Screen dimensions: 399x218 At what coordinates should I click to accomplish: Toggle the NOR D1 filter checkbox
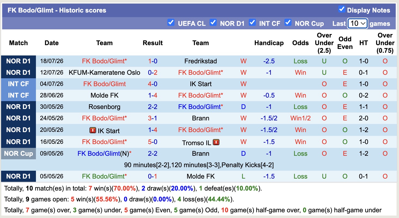point(213,23)
